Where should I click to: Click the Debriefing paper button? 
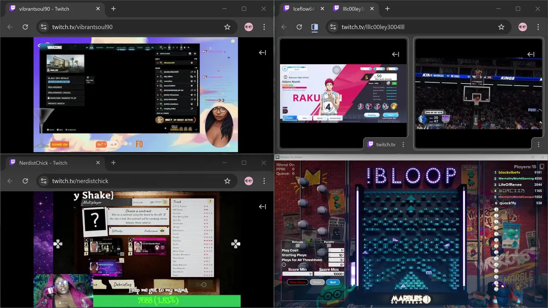click(122, 284)
